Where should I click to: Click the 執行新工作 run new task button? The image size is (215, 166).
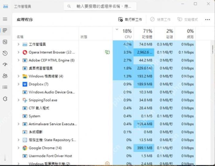(130, 19)
